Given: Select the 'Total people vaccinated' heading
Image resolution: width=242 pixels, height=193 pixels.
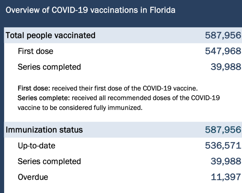Looking at the screenshot, I should point(51,35).
